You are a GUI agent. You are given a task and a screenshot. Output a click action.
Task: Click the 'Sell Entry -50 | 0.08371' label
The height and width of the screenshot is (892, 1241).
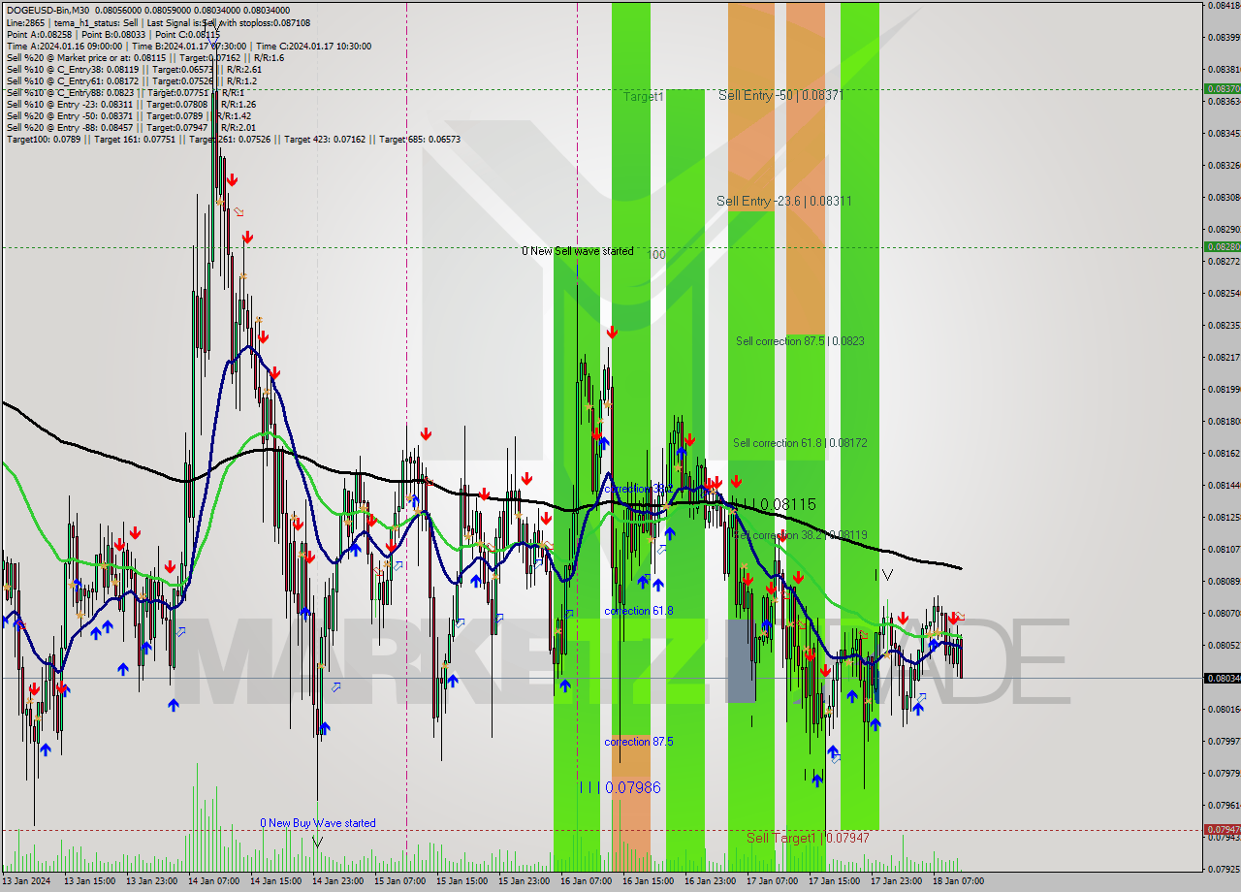(780, 95)
